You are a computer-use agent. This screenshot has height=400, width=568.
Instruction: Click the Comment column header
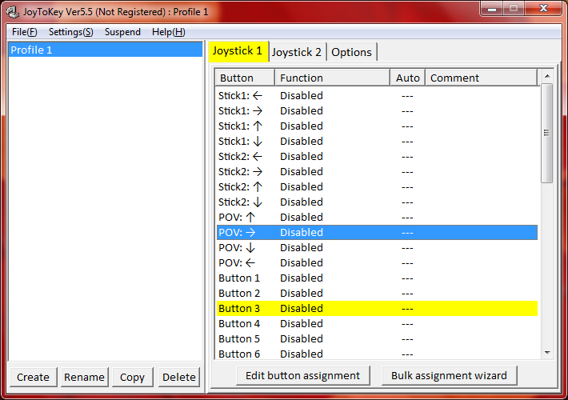(x=481, y=78)
